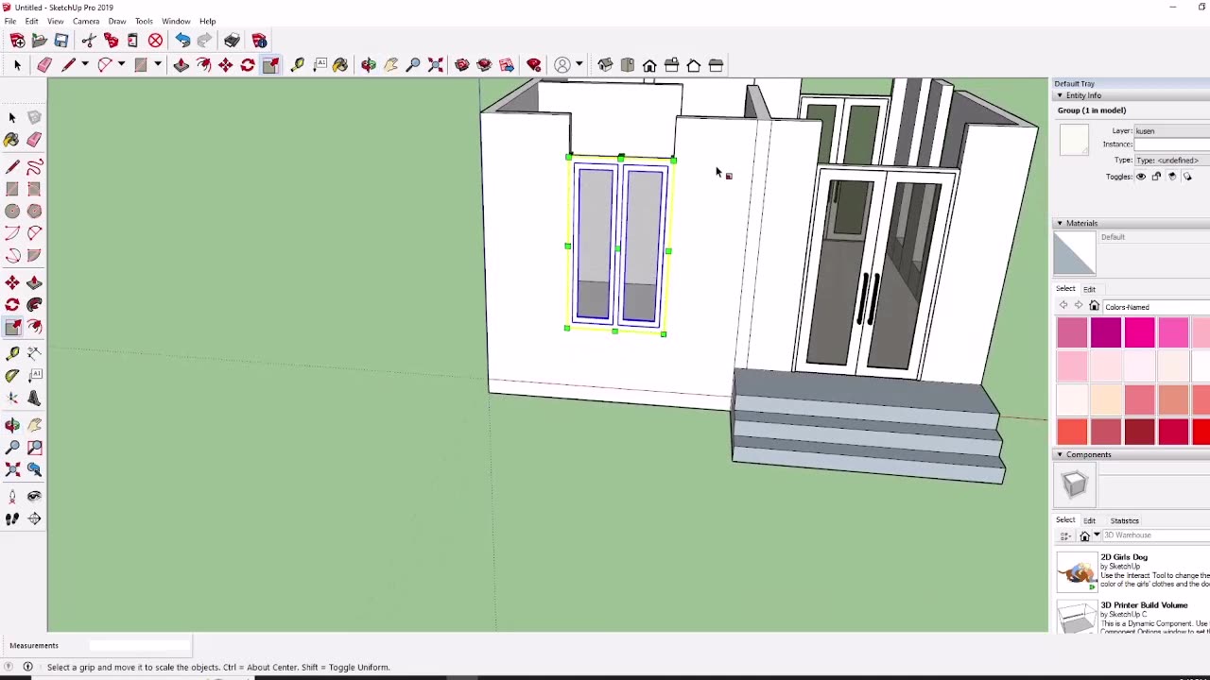
Task: Choose the Freehand tool in left toolbar
Action: [x=34, y=167]
